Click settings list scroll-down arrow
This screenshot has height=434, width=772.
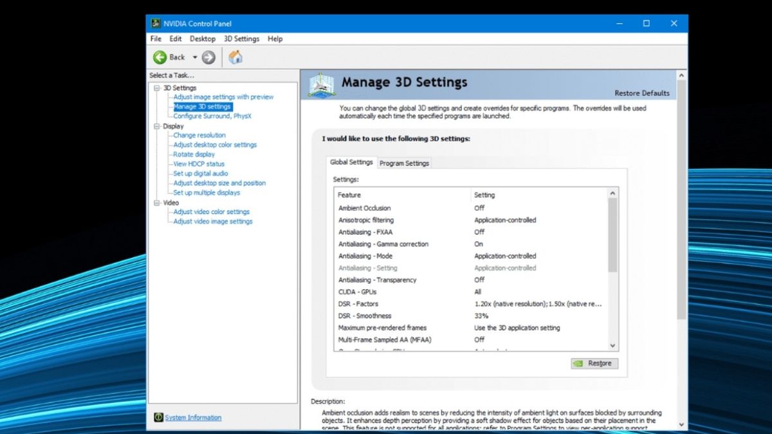click(x=612, y=345)
